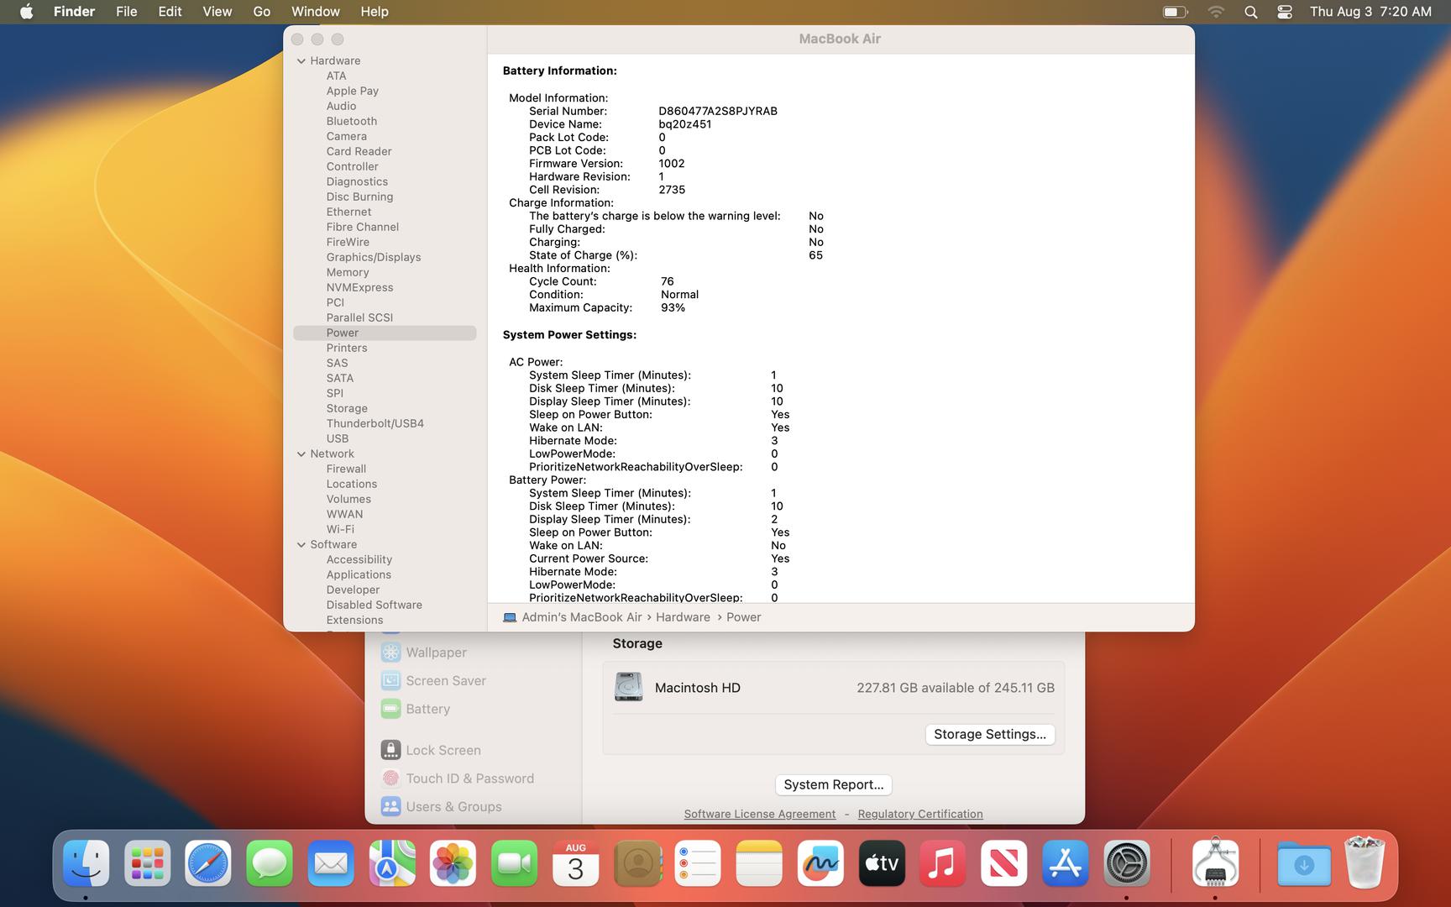Open FaceTime in the Dock
Viewport: 1451px width, 907px height.
coord(515,863)
